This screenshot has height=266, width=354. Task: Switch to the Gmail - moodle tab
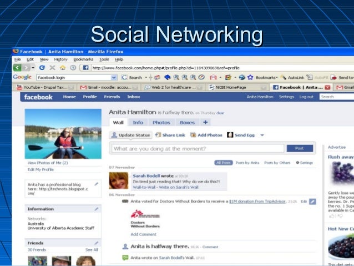[x=109, y=87]
